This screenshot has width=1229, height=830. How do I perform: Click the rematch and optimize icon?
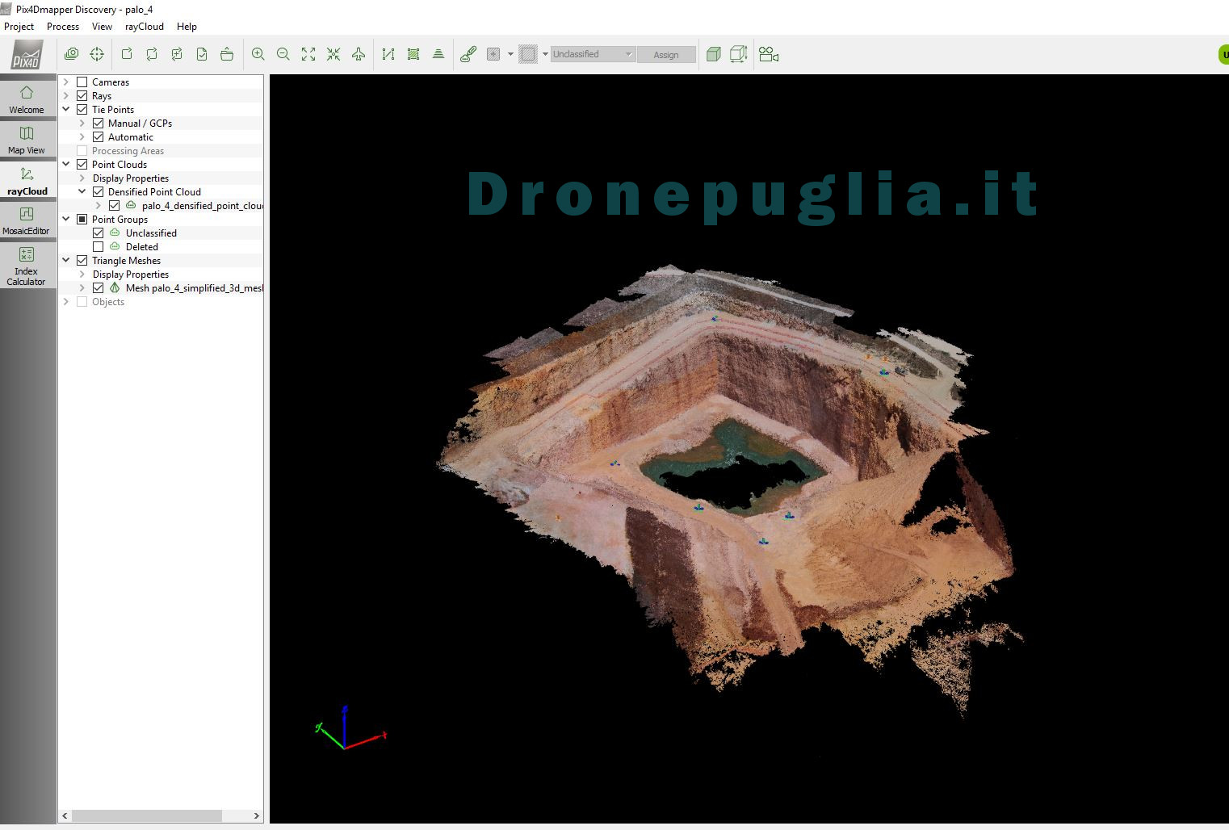pos(177,54)
